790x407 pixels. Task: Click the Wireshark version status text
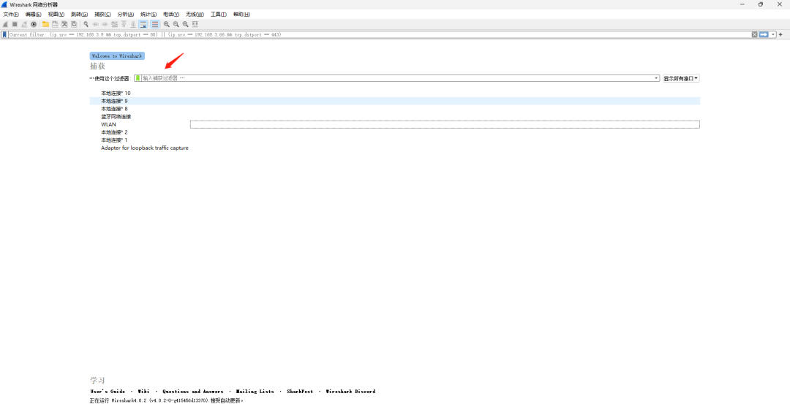[166, 401]
